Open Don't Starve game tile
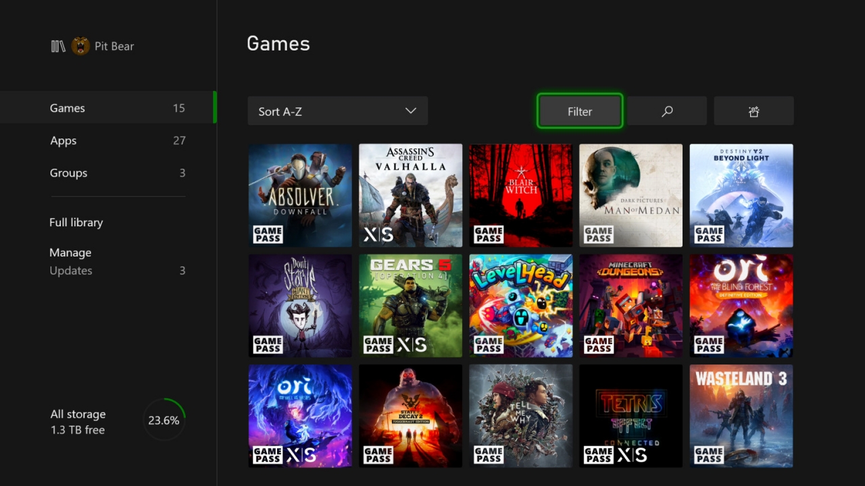Screen dimensions: 865x486 (300, 306)
